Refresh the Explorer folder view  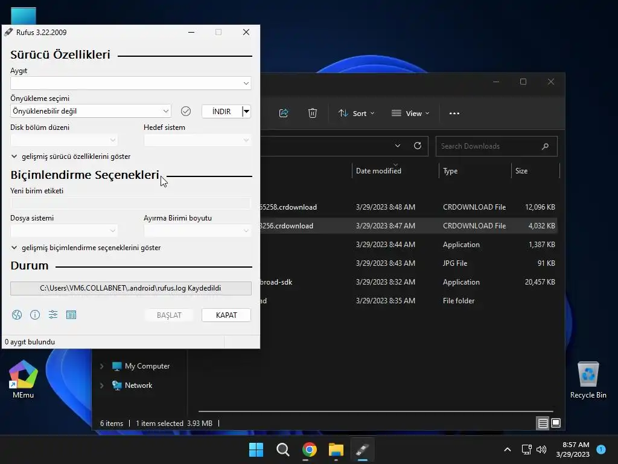tap(418, 146)
